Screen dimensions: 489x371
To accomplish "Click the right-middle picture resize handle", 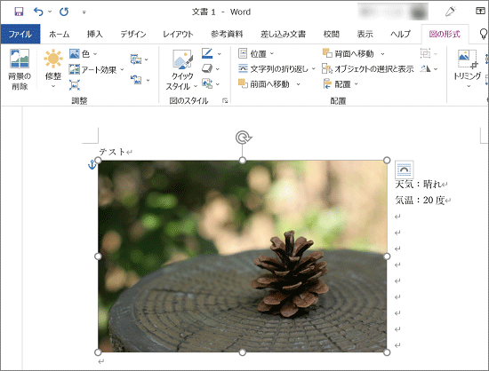I will [387, 257].
